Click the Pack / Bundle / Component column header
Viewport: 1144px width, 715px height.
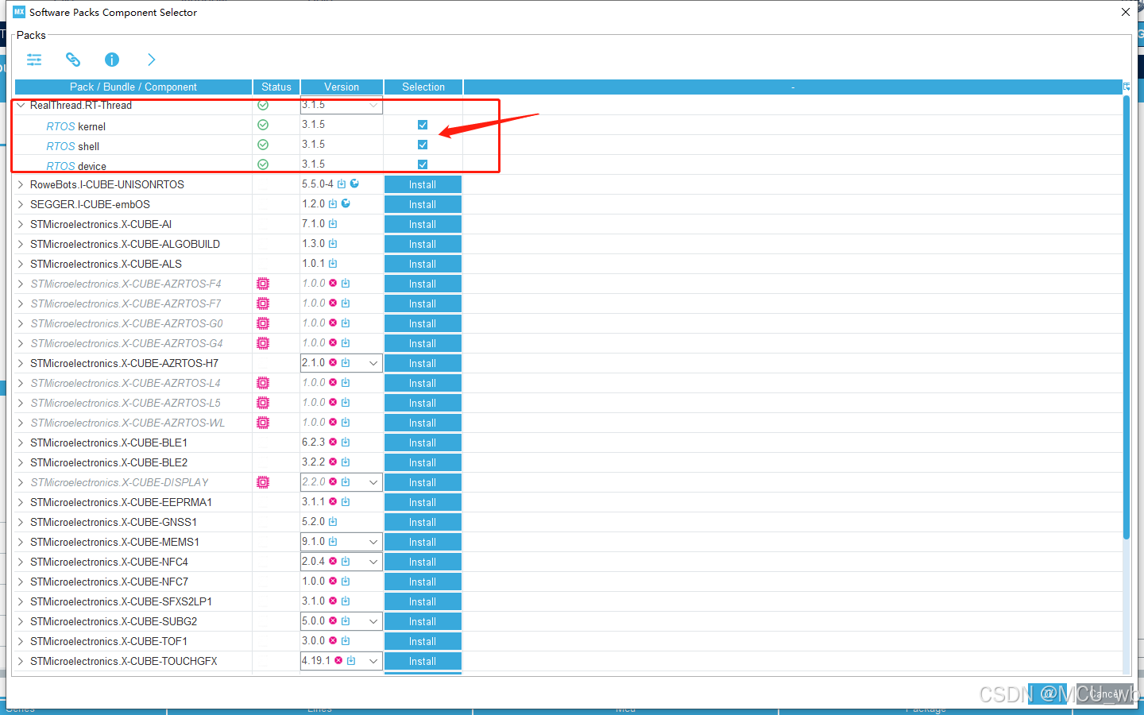[x=133, y=87]
